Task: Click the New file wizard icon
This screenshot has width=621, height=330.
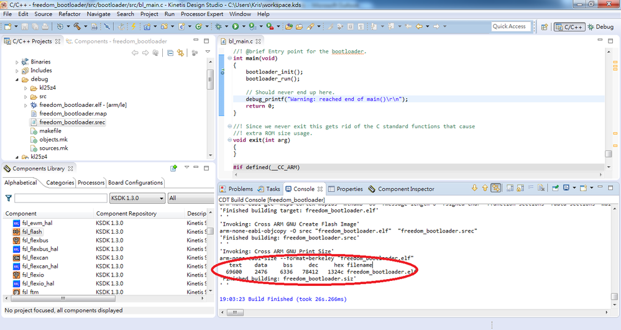Action: pyautogui.click(x=8, y=27)
